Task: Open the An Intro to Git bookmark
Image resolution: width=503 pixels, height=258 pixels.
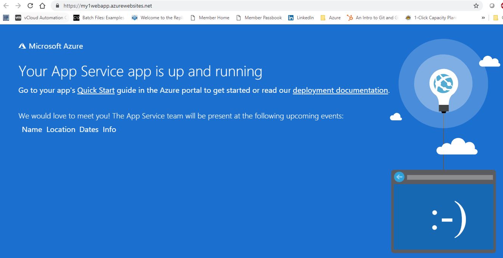Action: 373,18
